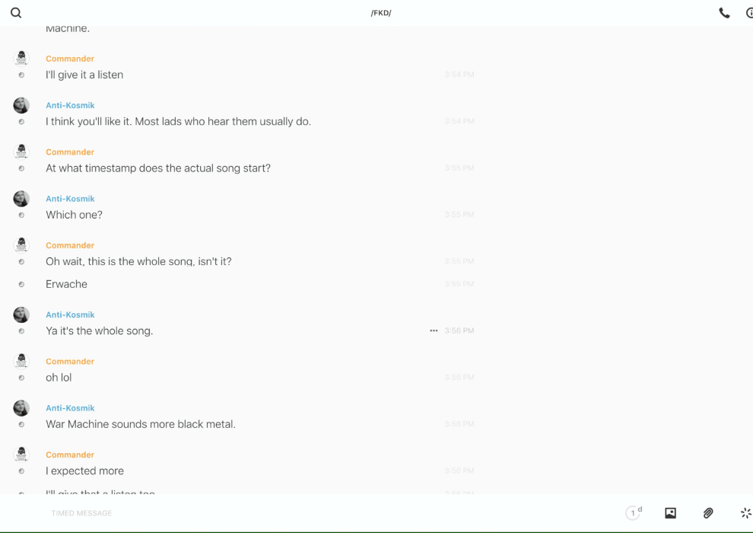The height and width of the screenshot is (533, 753).
Task: Click the timed message timer icon
Action: (633, 513)
